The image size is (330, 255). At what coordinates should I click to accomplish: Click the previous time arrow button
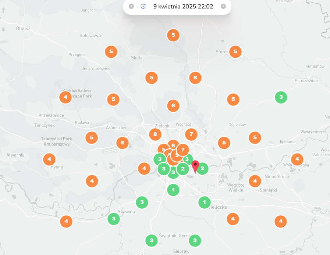pos(131,6)
